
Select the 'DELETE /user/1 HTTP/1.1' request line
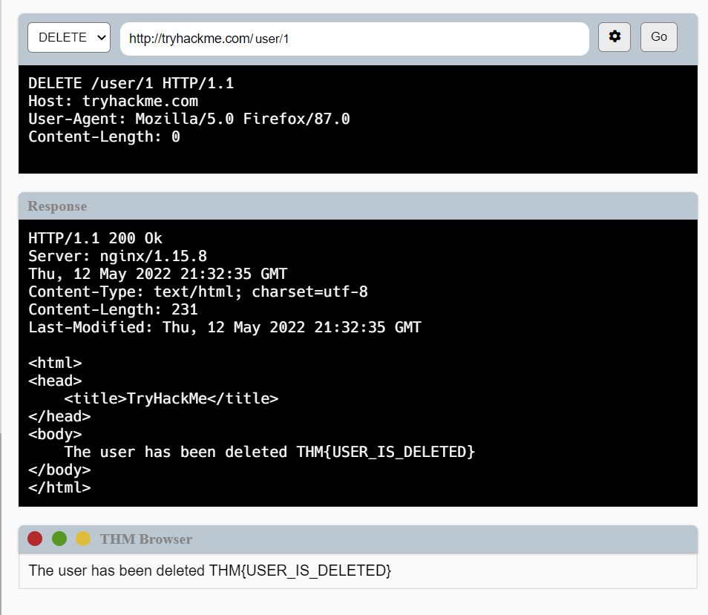tap(131, 83)
